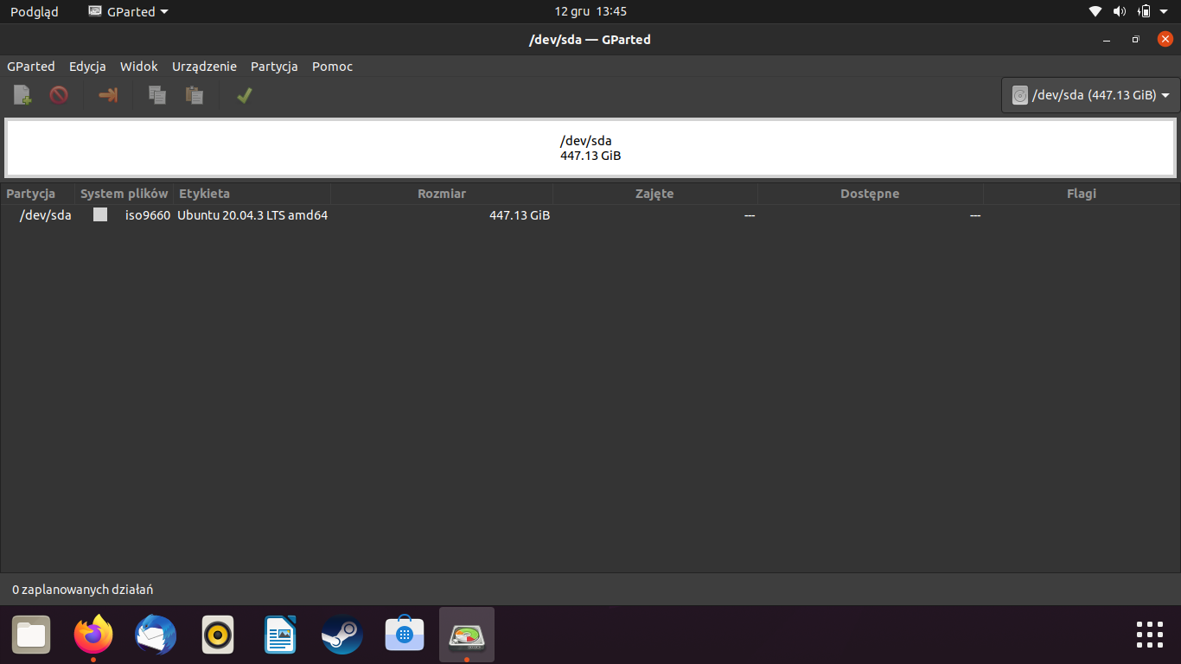Click the Zajęte column header
This screenshot has width=1181, height=664.
point(654,194)
